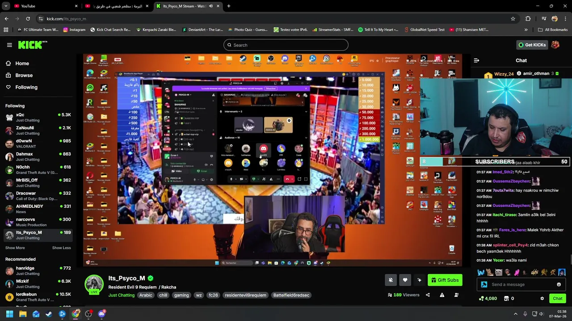
Task: Open Mizkif recommended channel
Action: point(38,284)
